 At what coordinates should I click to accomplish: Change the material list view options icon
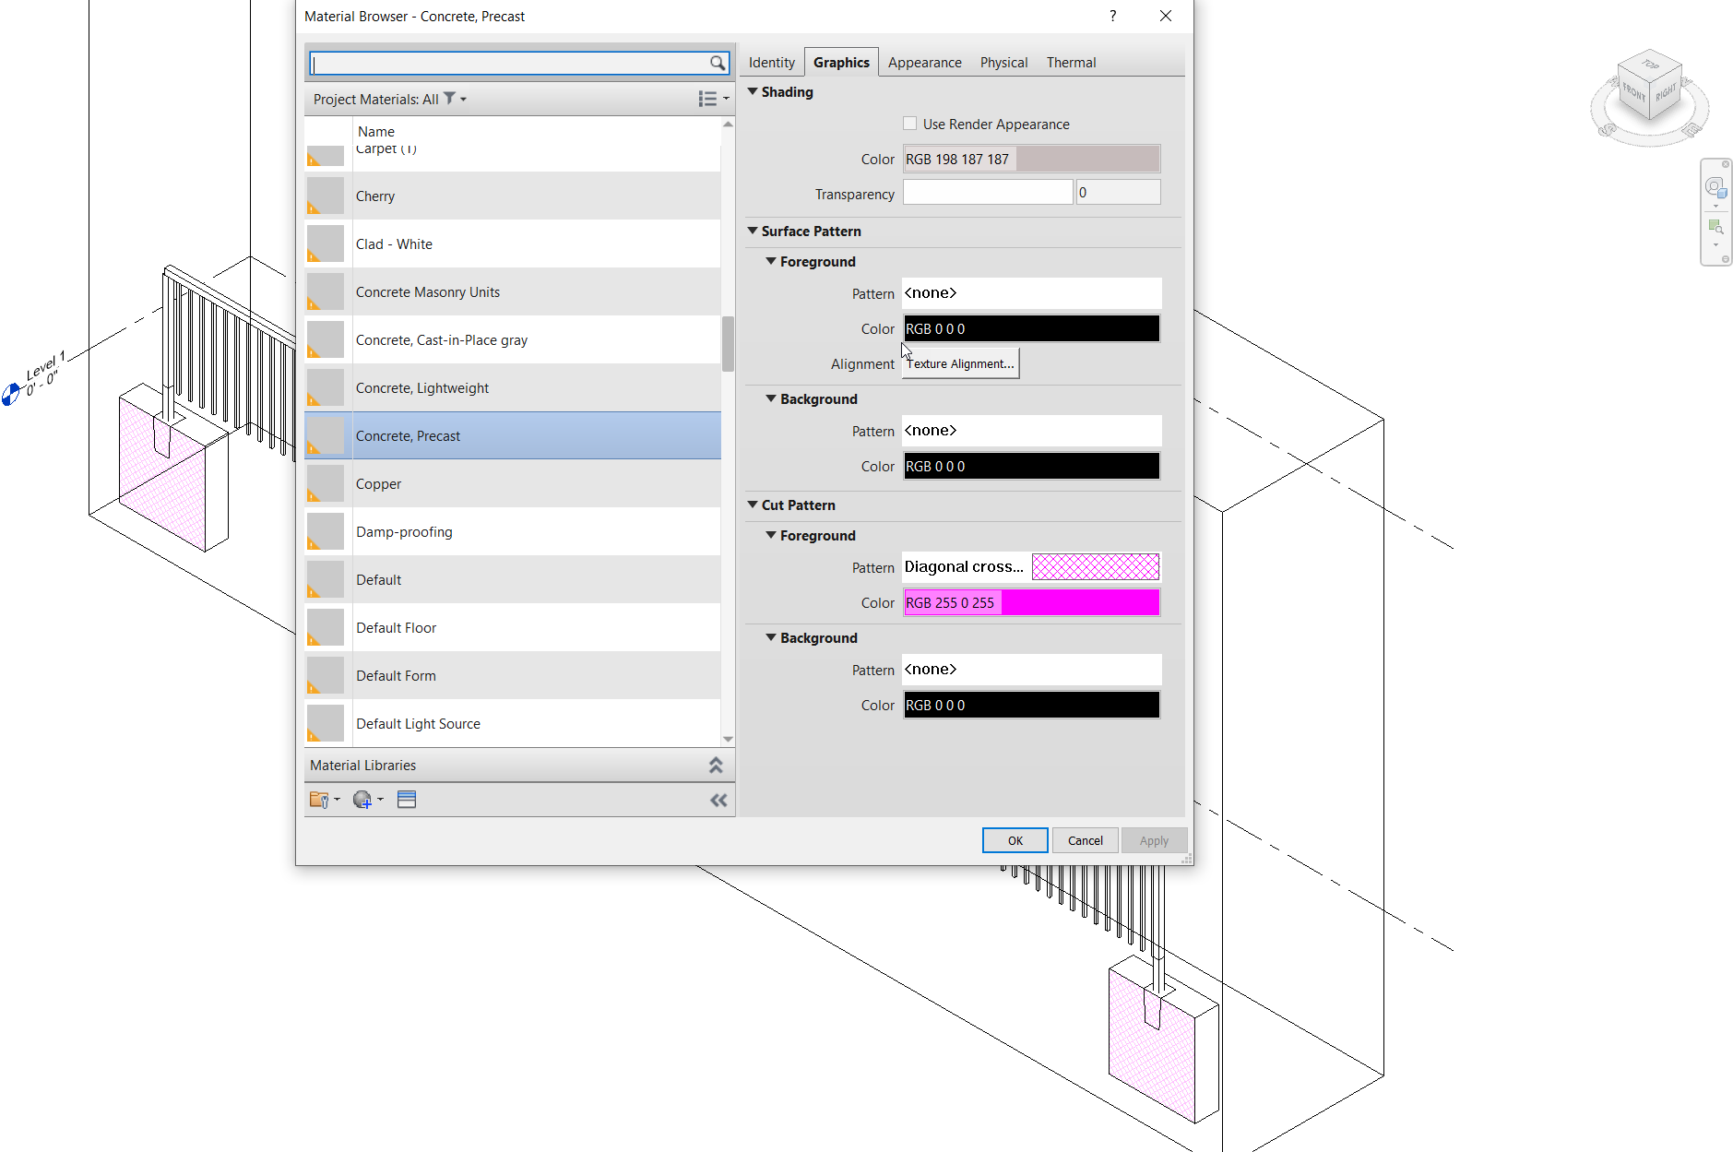click(x=708, y=99)
